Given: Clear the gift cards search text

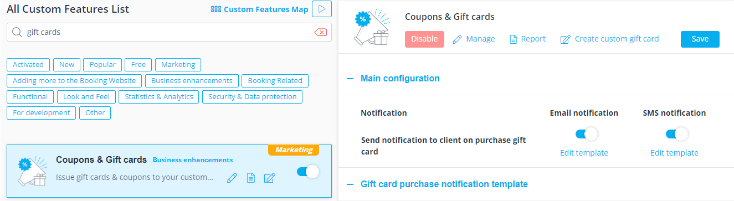Looking at the screenshot, I should pos(320,32).
